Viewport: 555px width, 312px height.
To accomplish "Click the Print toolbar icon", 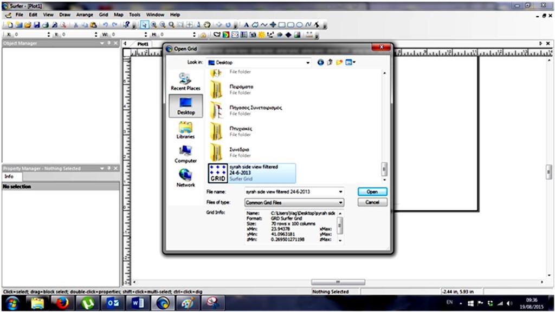I will (46, 25).
